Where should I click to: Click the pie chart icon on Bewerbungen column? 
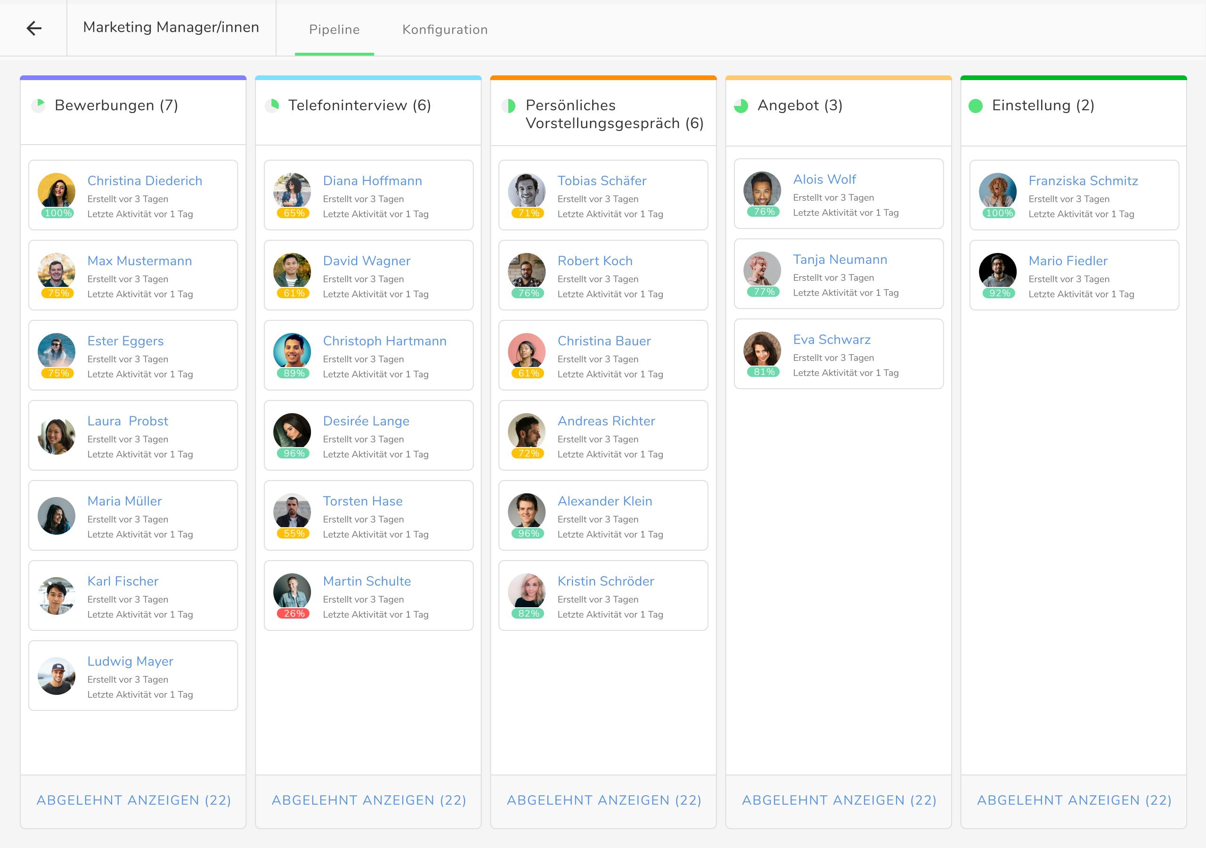tap(40, 105)
